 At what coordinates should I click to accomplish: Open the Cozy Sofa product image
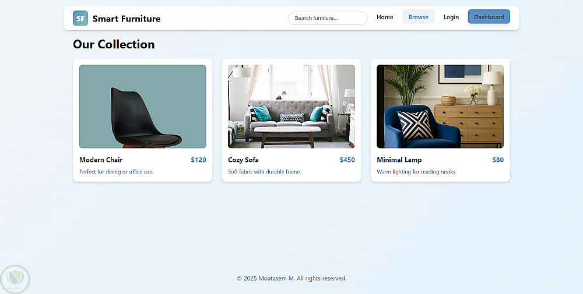(x=291, y=107)
